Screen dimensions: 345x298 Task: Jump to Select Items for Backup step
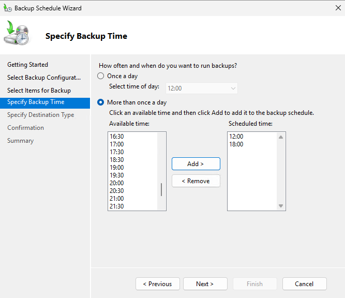39,91
